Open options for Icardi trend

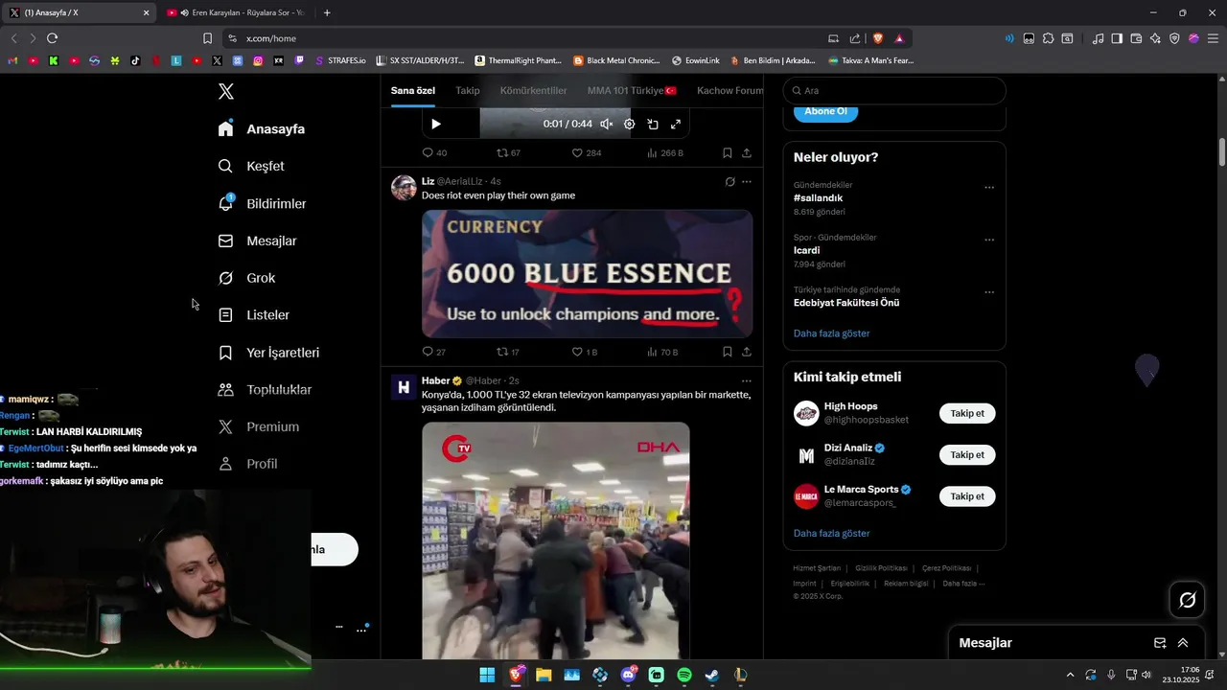[989, 240]
